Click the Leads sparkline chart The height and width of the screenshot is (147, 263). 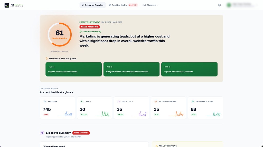click(102, 114)
